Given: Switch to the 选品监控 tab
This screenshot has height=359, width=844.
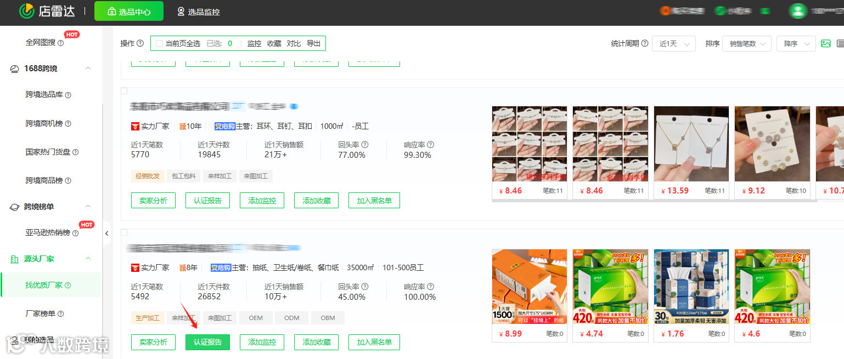Looking at the screenshot, I should tap(198, 11).
